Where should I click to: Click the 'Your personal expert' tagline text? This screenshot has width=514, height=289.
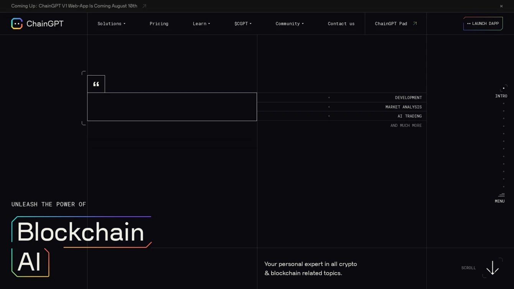pyautogui.click(x=311, y=269)
